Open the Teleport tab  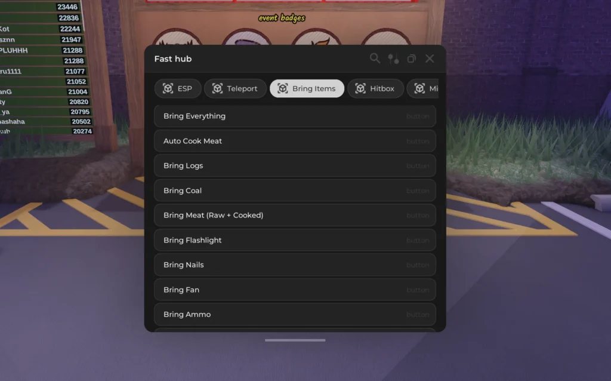click(236, 88)
